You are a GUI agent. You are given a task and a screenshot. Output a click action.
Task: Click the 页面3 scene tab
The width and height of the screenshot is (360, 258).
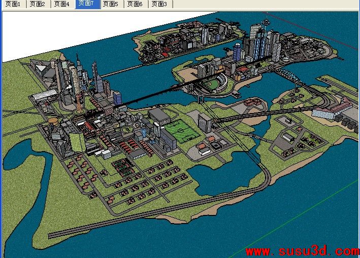coord(160,4)
